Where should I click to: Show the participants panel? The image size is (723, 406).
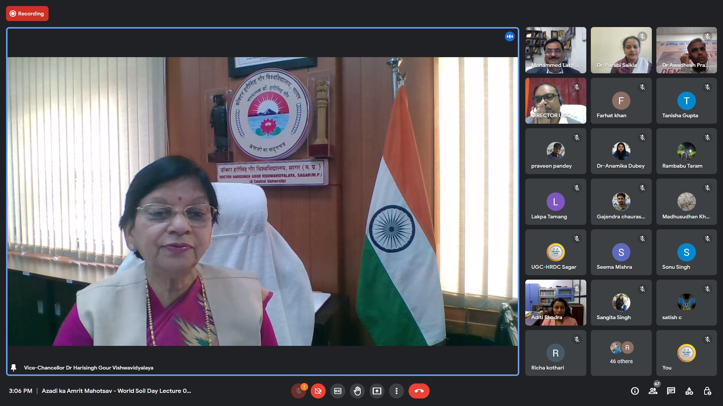point(653,391)
